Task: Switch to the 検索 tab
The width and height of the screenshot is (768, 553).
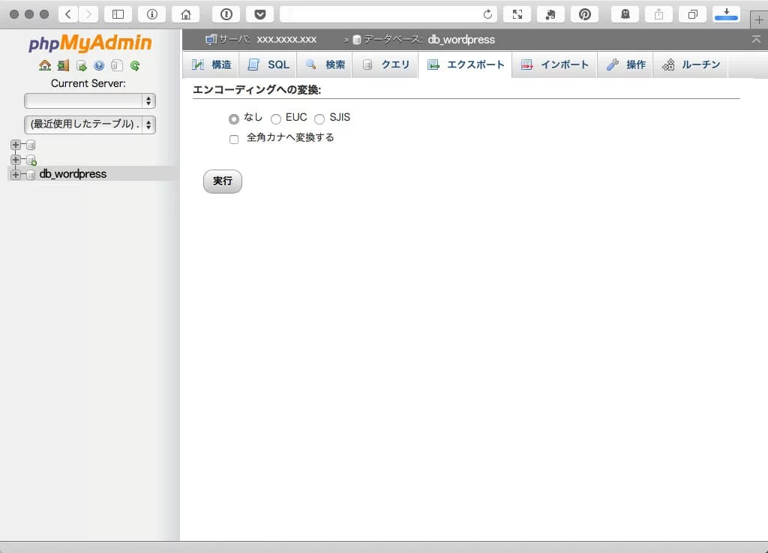Action: [325, 65]
